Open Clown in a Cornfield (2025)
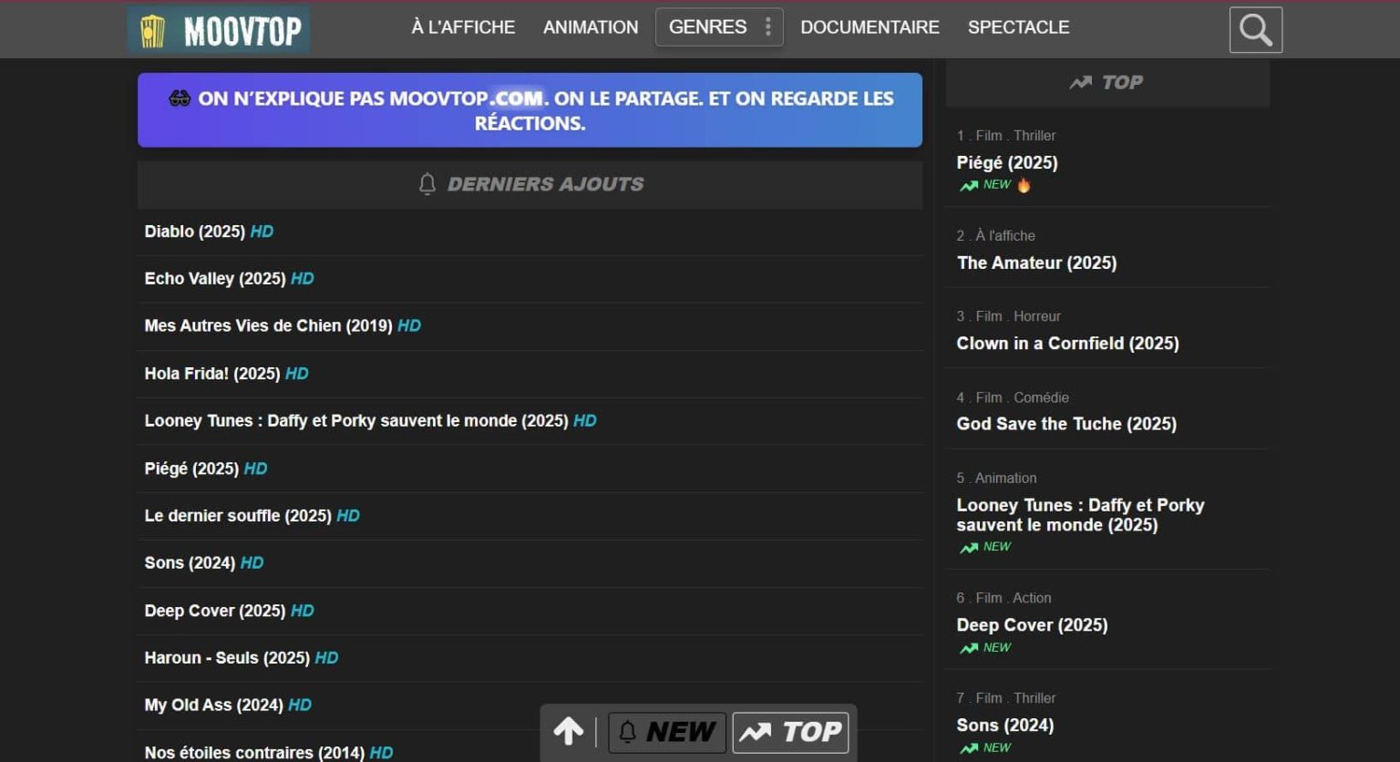The image size is (1400, 762). click(1067, 344)
